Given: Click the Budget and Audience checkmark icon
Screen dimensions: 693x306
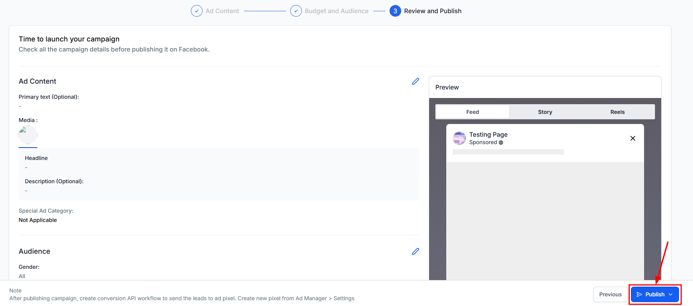Looking at the screenshot, I should [296, 11].
